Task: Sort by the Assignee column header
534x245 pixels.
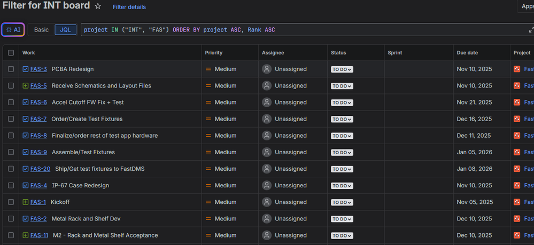Action: (x=273, y=53)
